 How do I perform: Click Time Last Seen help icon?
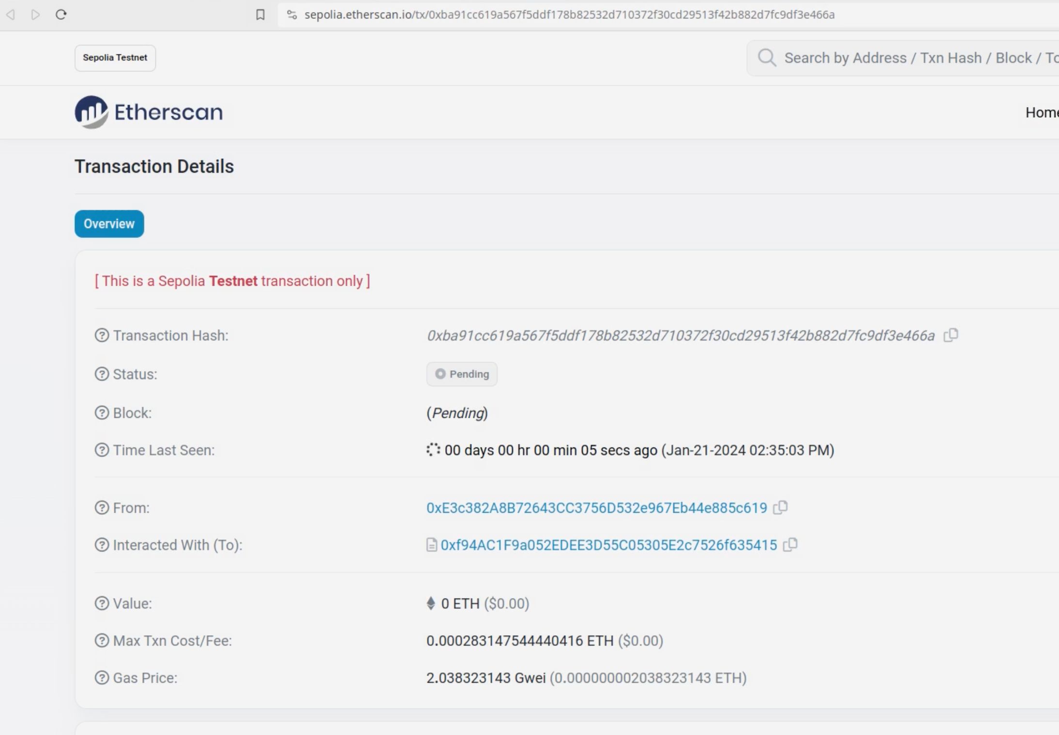(x=102, y=450)
